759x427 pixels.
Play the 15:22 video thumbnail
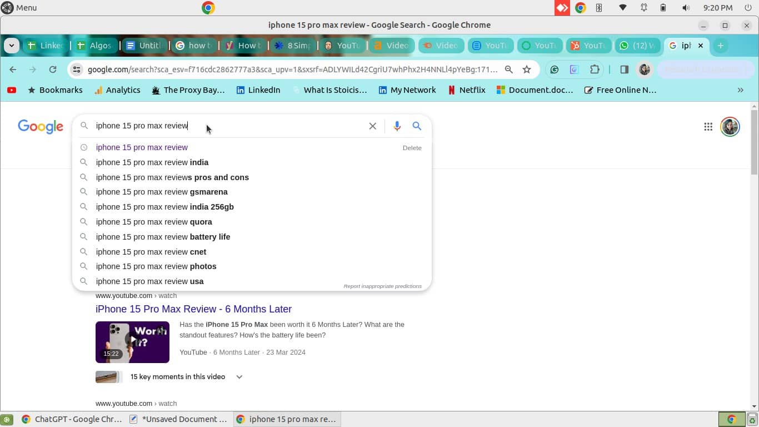[x=132, y=342]
